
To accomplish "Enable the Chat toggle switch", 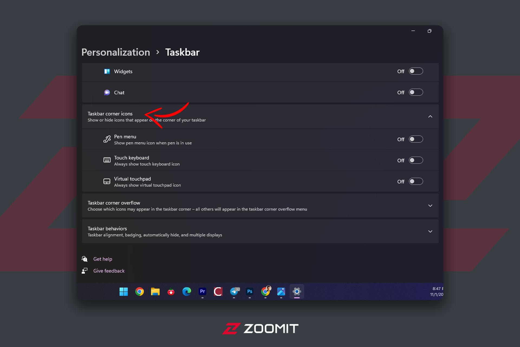I will (416, 92).
